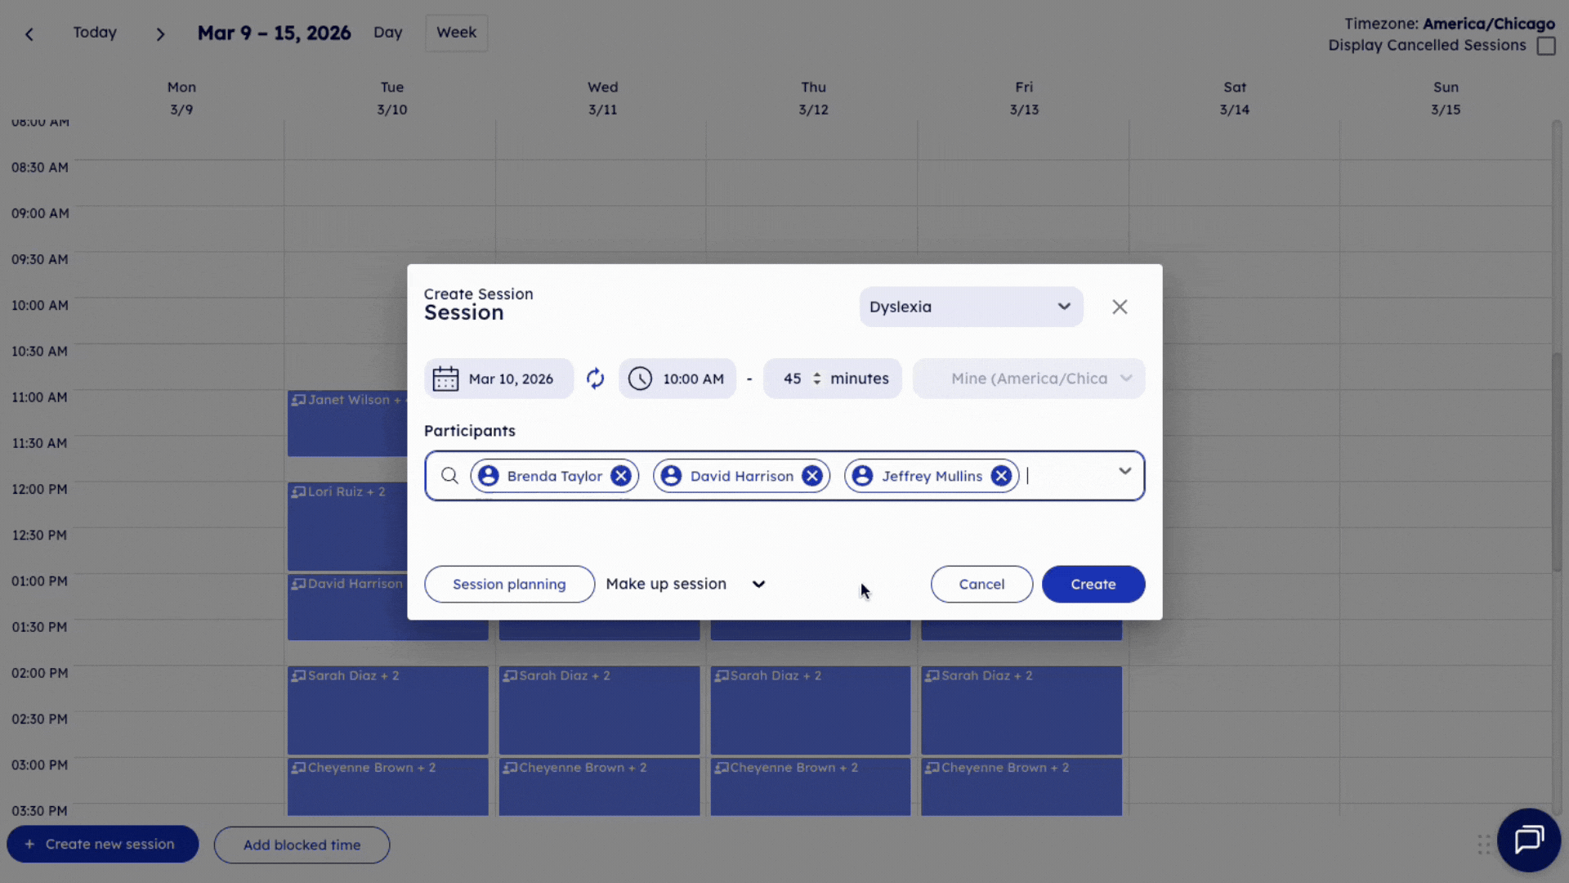The image size is (1569, 883).
Task: Switch to Day view
Action: coord(387,33)
